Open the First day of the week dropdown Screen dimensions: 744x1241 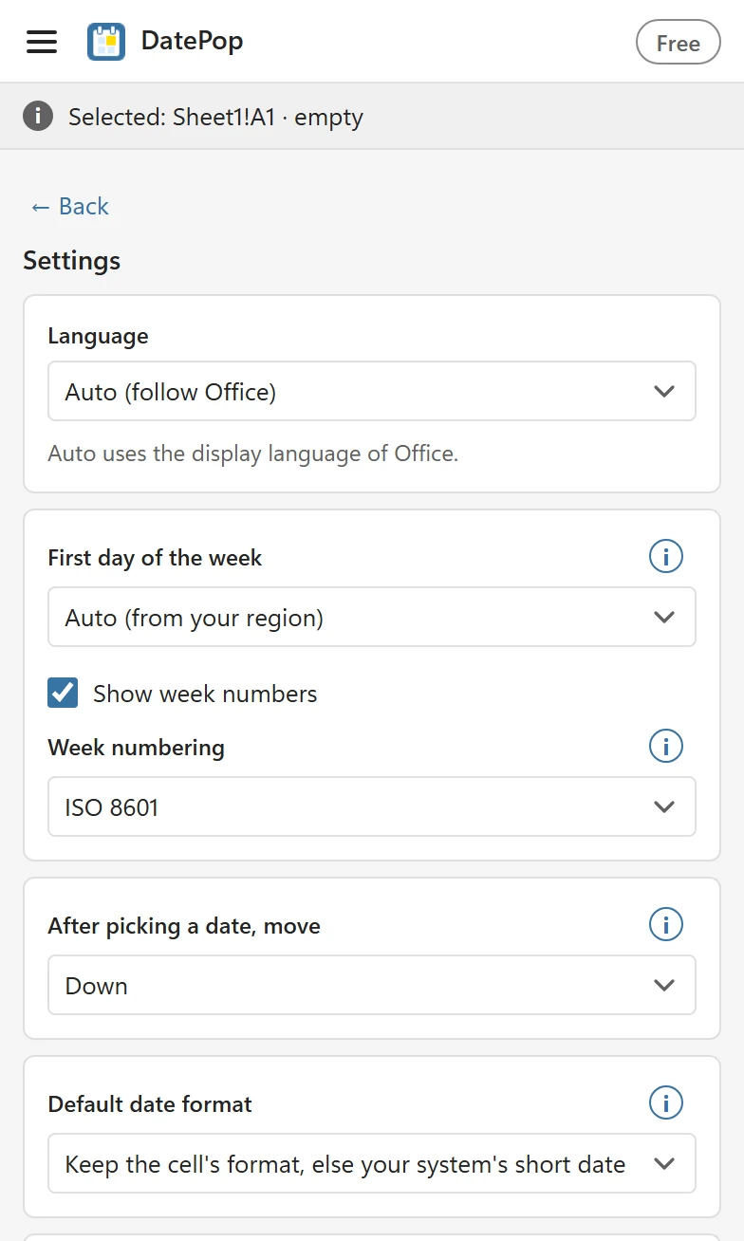[x=372, y=617]
